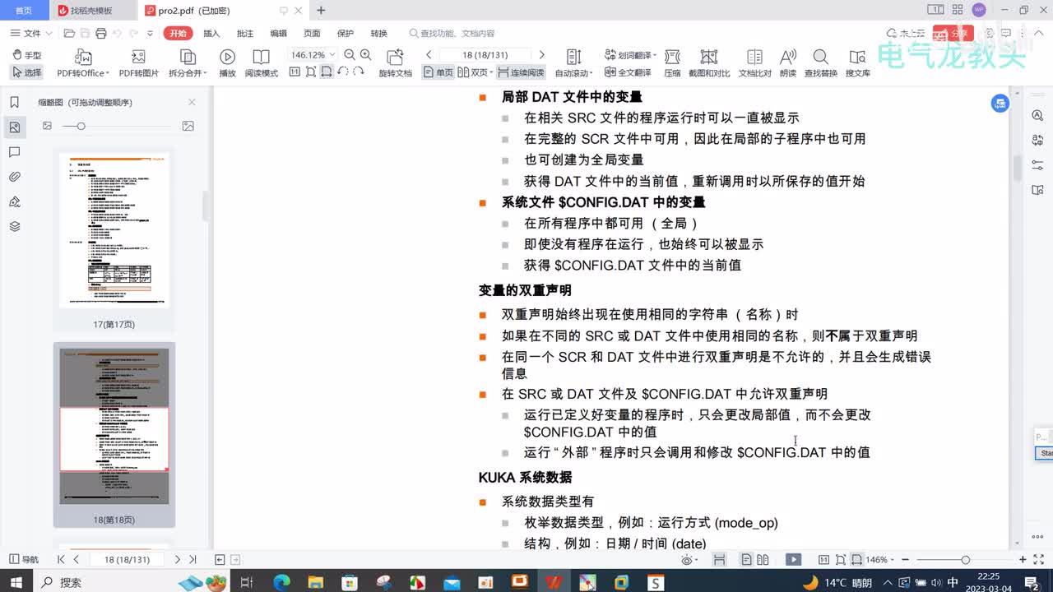
Task: Open 文档比对 document comparison
Action: click(x=754, y=63)
